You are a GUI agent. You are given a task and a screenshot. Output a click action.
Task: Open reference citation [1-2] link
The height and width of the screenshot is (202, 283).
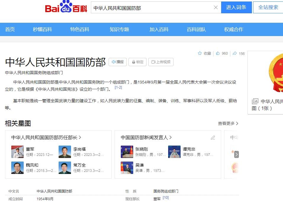(118, 88)
